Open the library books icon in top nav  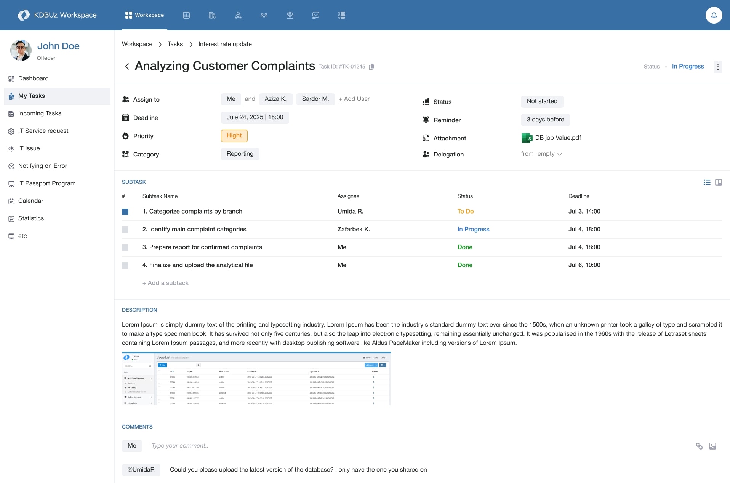pos(212,15)
